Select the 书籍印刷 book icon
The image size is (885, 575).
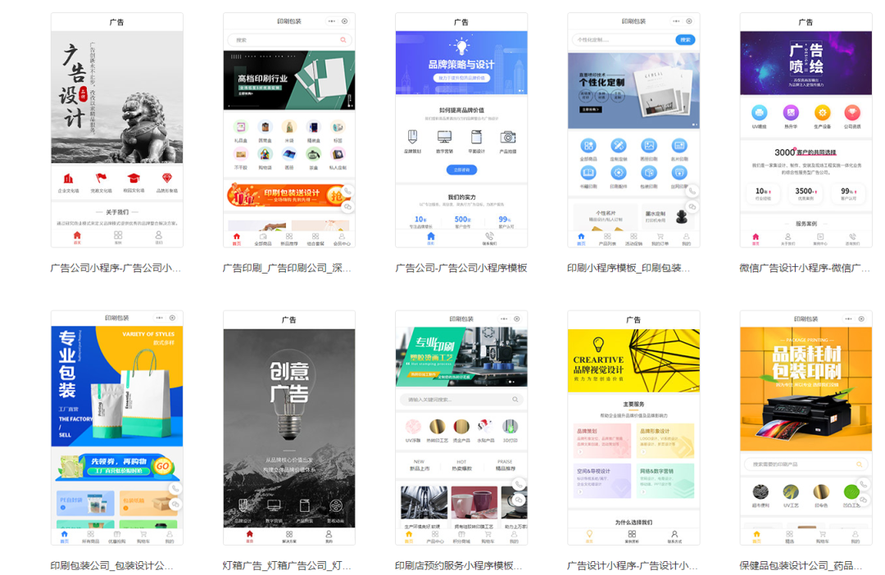coord(588,172)
